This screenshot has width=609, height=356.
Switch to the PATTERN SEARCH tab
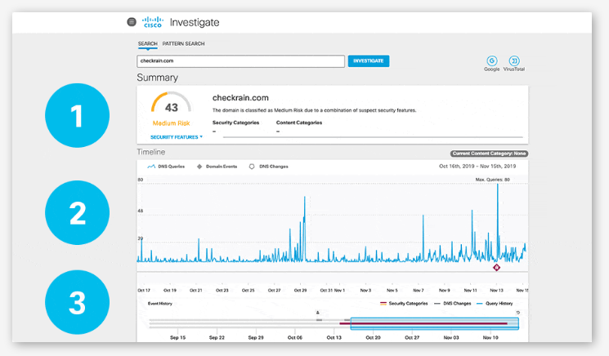(183, 44)
